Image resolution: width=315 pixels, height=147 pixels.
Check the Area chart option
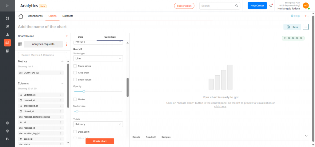[x=75, y=73]
